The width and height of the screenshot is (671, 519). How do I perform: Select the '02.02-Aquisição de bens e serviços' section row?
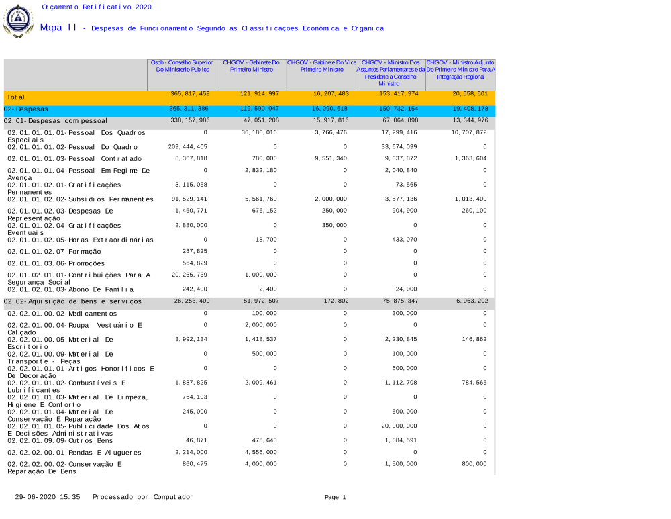[x=72, y=301]
